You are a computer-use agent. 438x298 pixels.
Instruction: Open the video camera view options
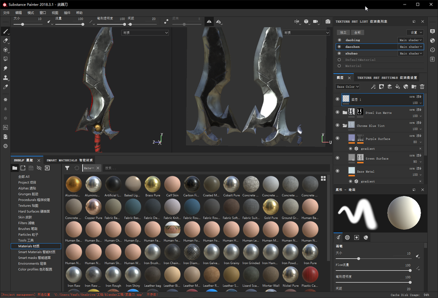pyautogui.click(x=316, y=21)
